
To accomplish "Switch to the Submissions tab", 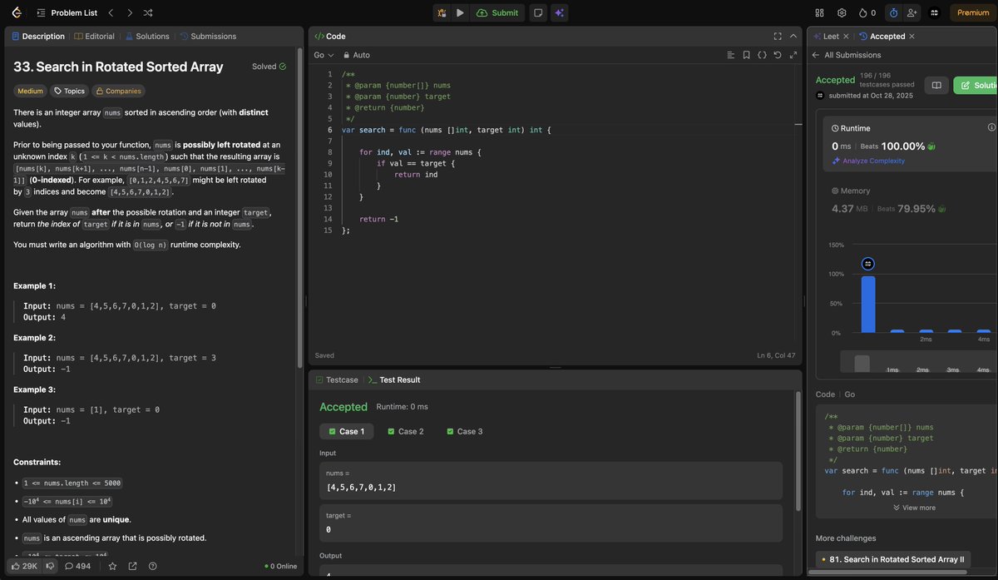I will click(208, 36).
